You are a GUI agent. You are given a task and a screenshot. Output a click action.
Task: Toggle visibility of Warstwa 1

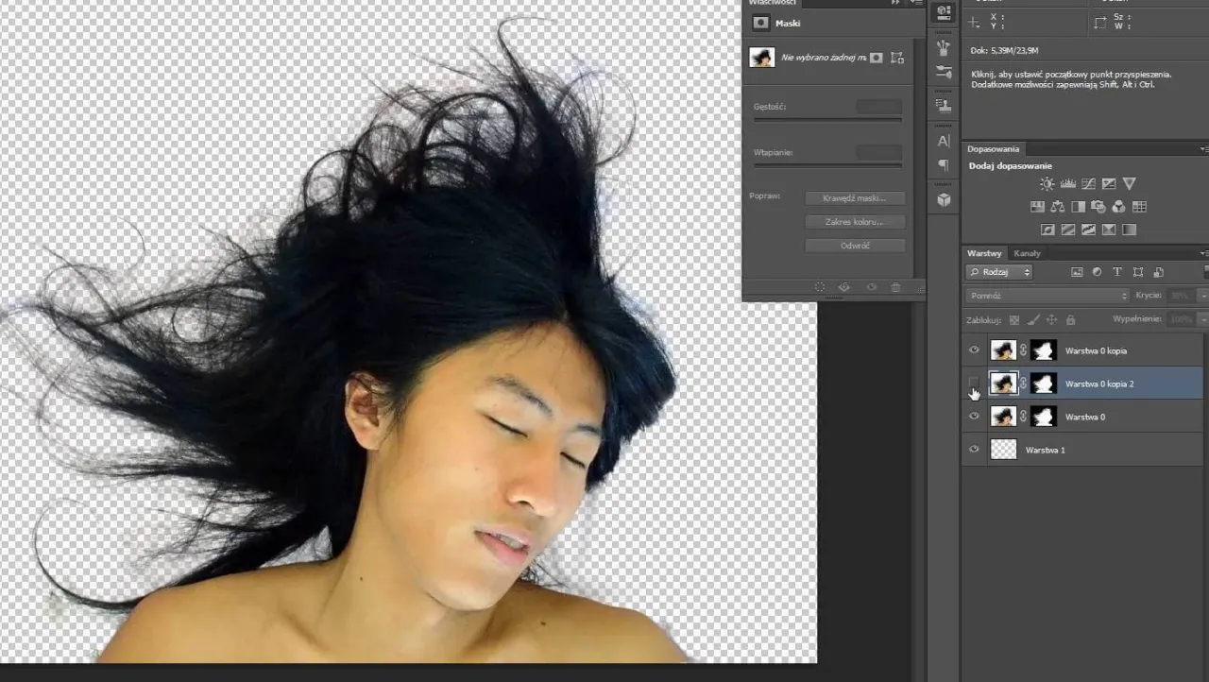click(974, 450)
